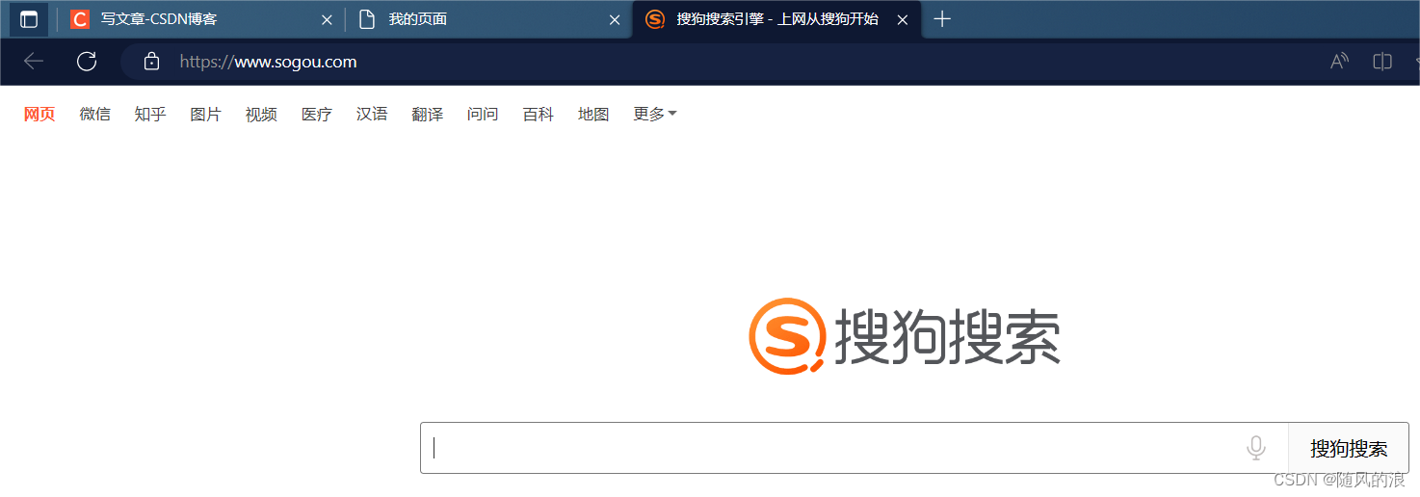The image size is (1420, 497).
Task: Open the 微信 search category
Action: click(x=94, y=114)
